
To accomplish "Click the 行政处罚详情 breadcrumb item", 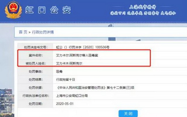I will pos(43,32).
